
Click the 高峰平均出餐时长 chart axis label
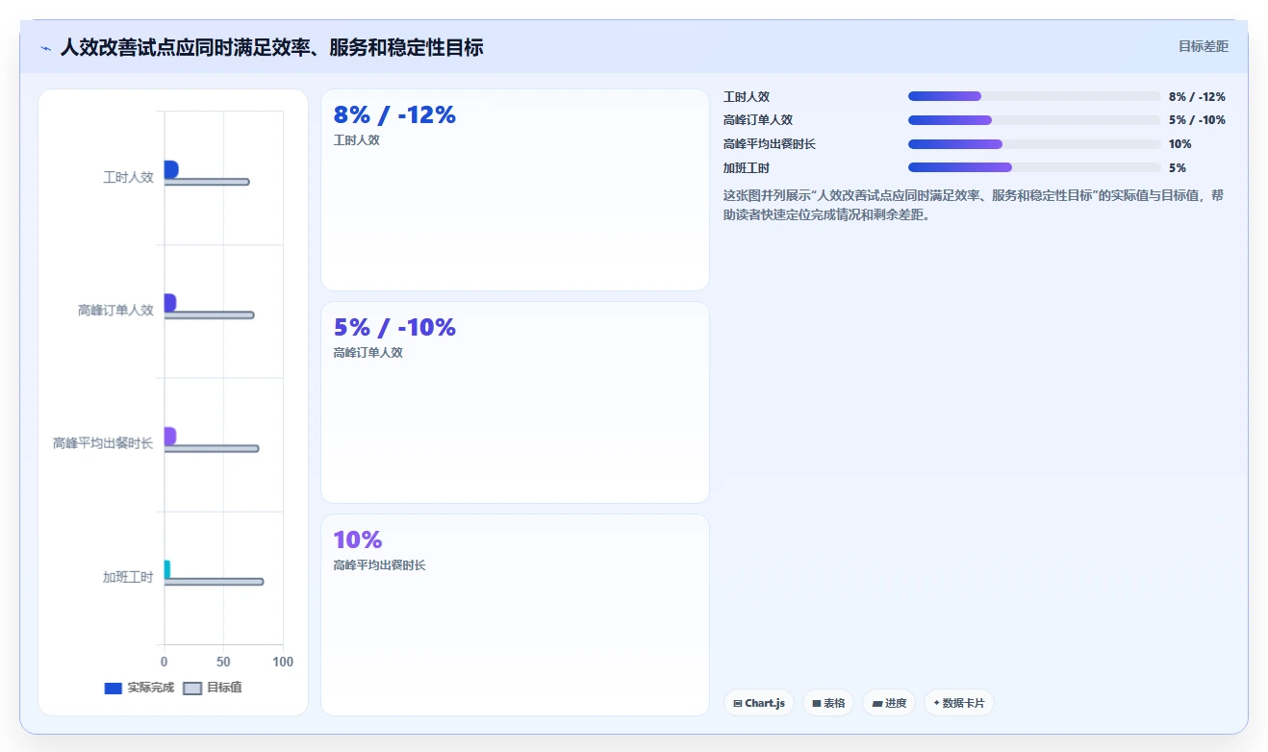click(103, 443)
